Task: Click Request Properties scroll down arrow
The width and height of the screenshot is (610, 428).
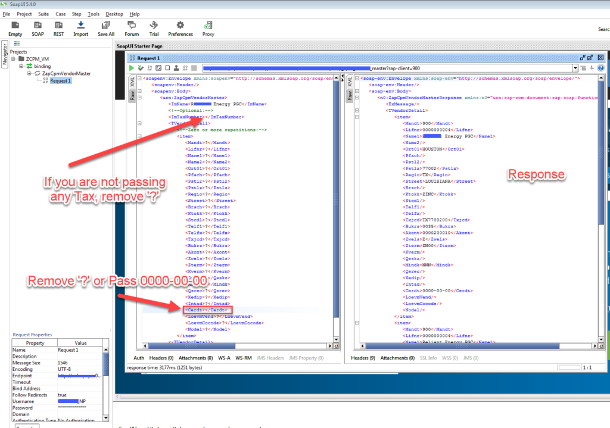Action: (106, 418)
